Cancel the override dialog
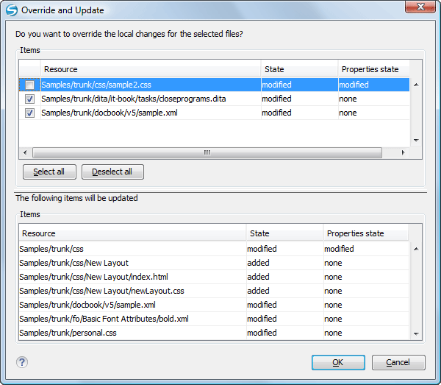 pyautogui.click(x=398, y=362)
